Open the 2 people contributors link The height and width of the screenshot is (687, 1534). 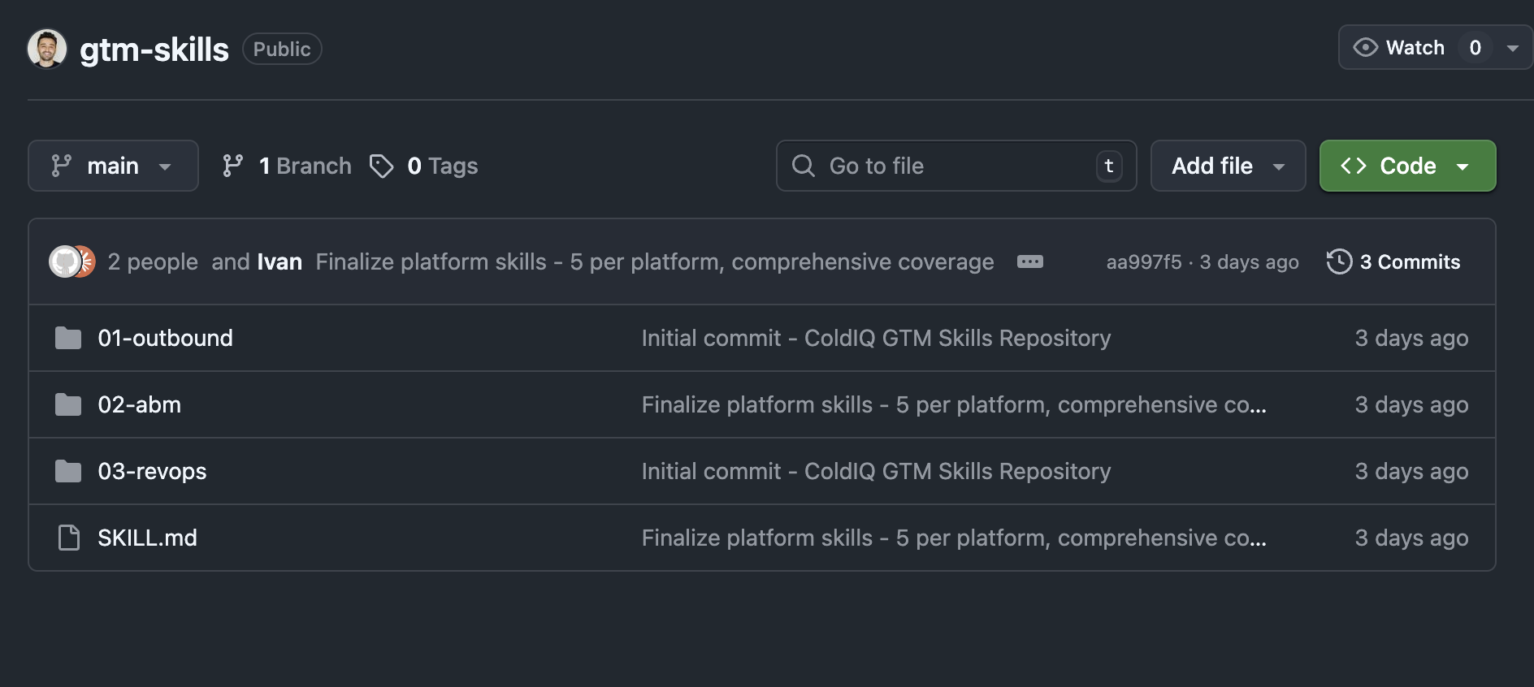tap(153, 261)
